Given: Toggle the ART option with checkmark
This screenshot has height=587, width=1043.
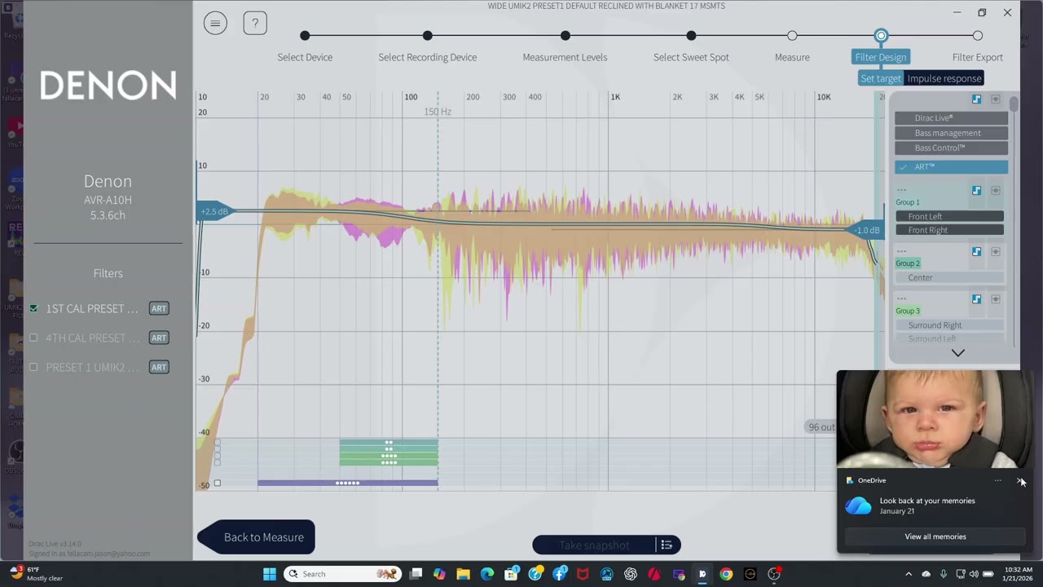Looking at the screenshot, I should click(x=951, y=166).
